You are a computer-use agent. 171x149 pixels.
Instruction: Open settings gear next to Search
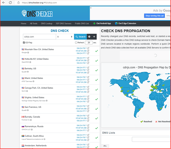point(89,37)
